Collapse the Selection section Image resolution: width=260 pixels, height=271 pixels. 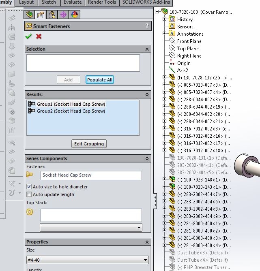click(x=147, y=49)
